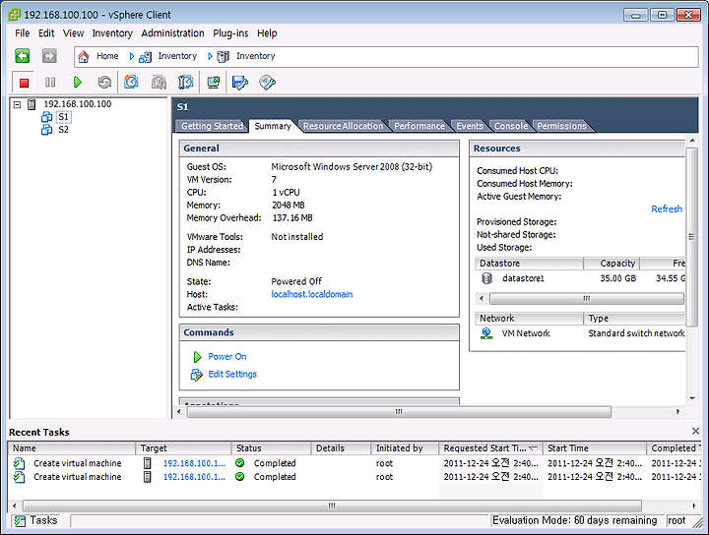
Task: Click the Recent Tasks horizontal scrollbar
Action: click(x=332, y=505)
